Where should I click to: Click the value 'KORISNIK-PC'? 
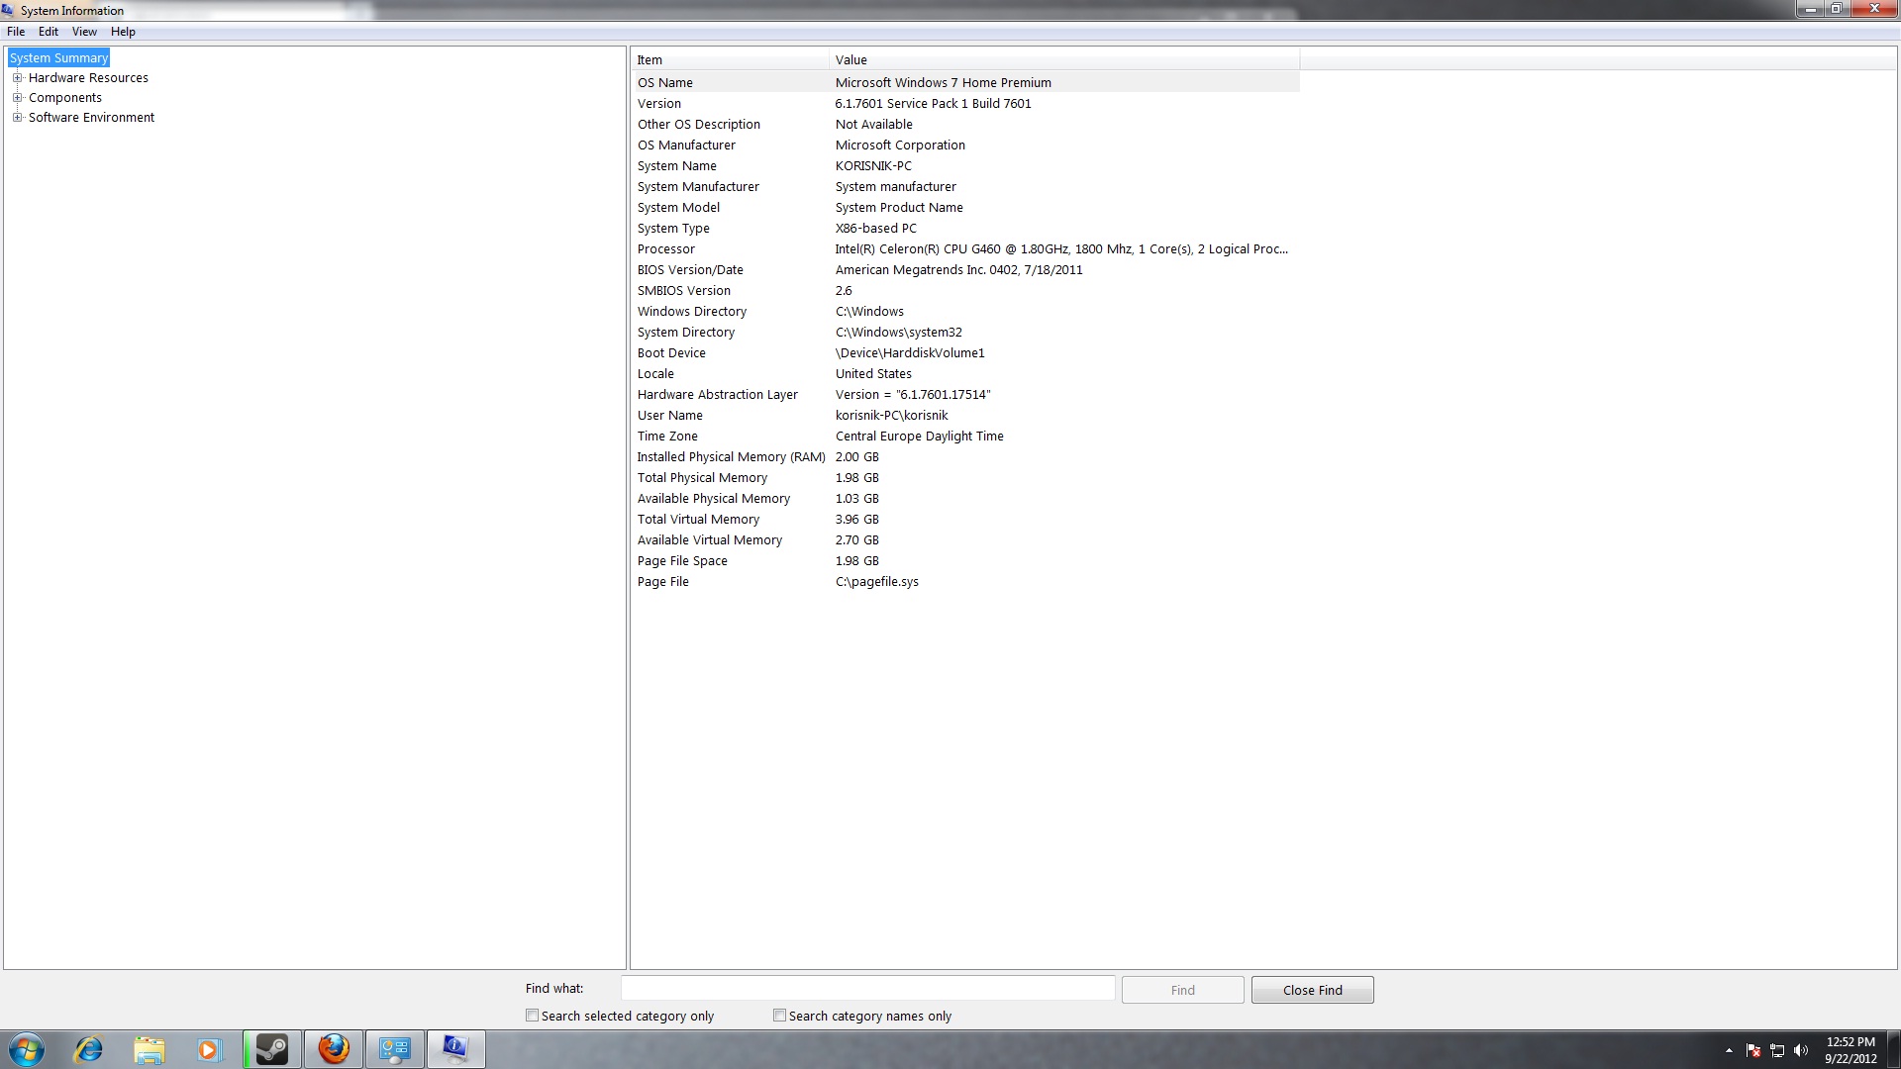pos(873,166)
